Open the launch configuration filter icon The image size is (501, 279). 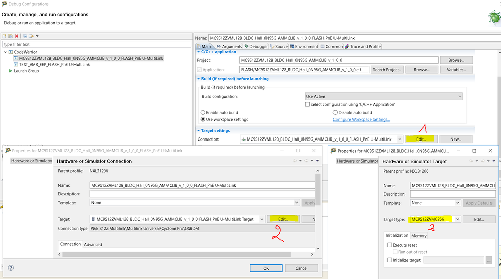tap(31, 36)
